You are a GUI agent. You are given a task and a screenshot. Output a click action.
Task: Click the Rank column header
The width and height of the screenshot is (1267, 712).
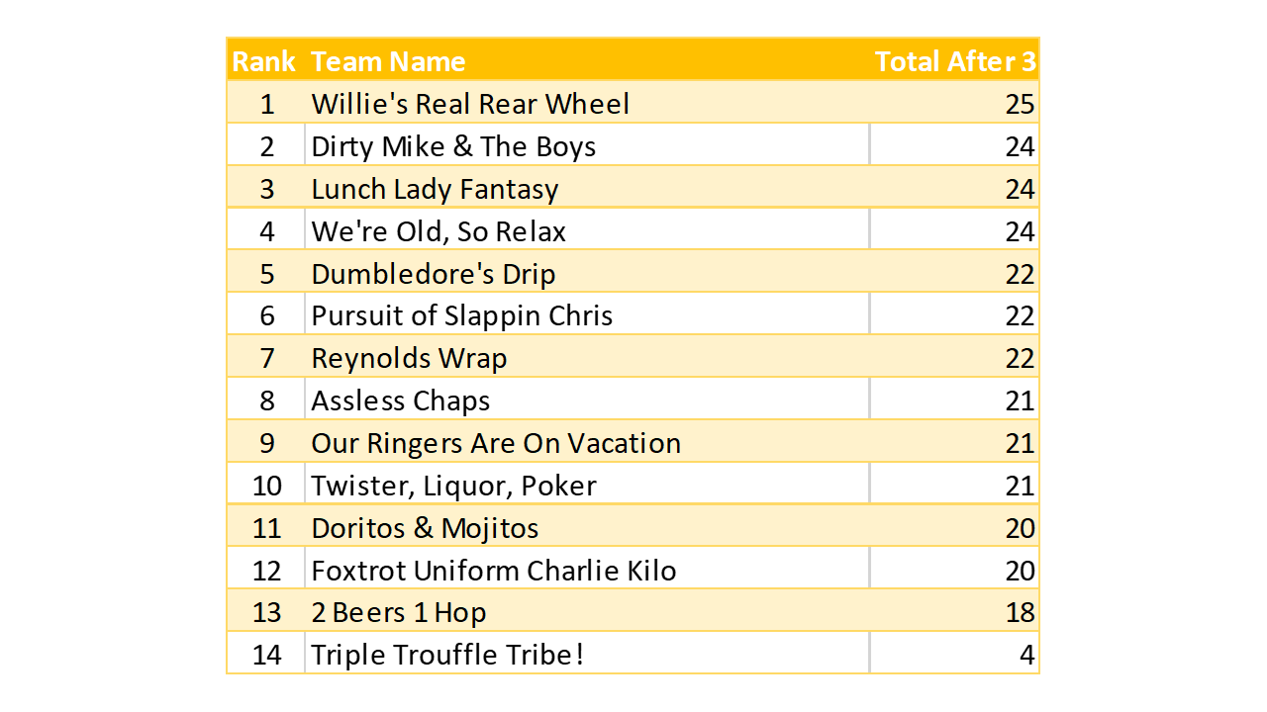click(263, 61)
